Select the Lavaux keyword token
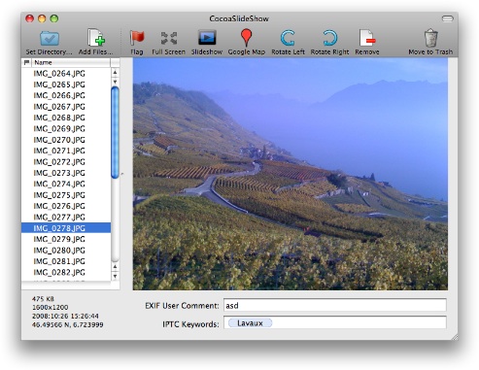The image size is (479, 370). [250, 323]
